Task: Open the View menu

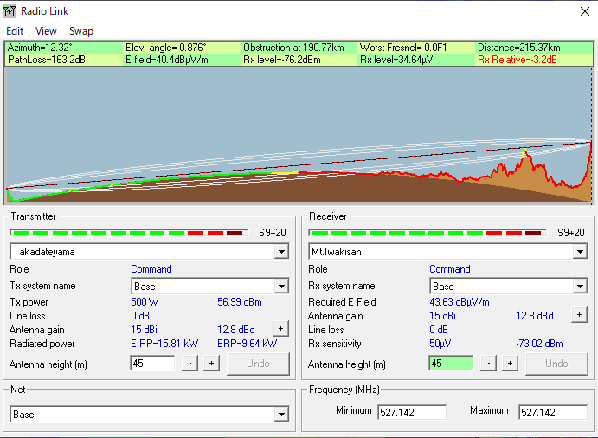Action: pos(46,31)
